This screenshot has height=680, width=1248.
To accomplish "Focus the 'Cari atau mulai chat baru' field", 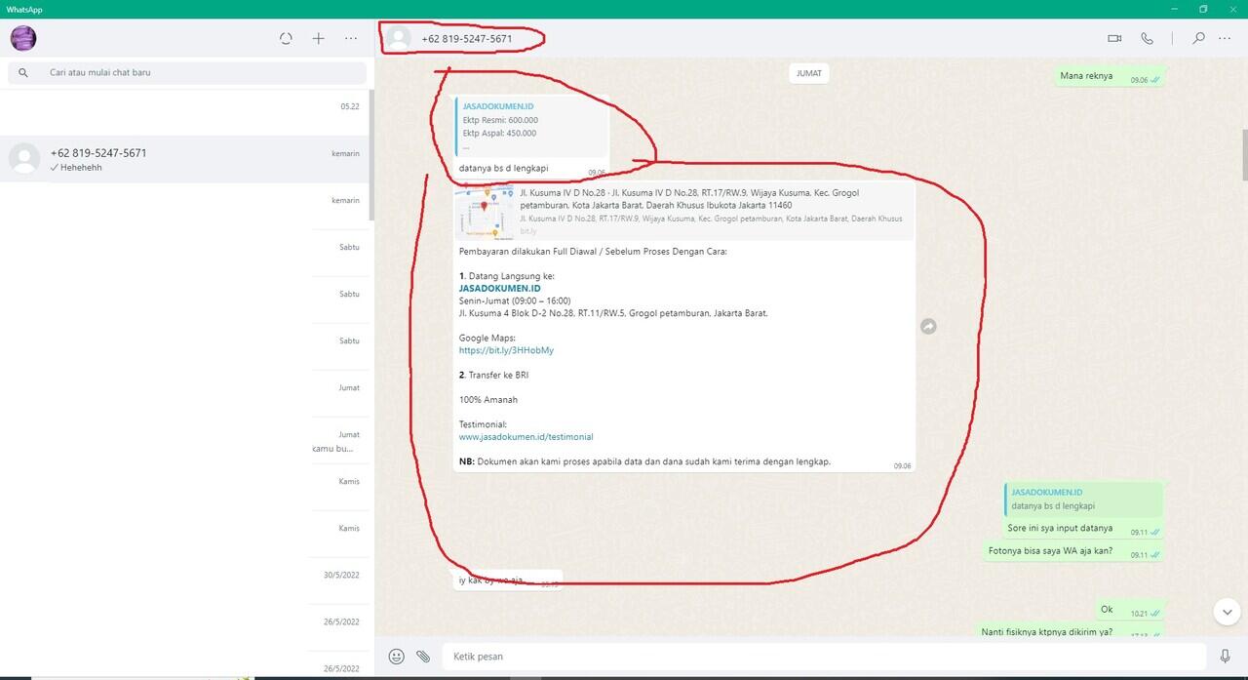I will pyautogui.click(x=187, y=72).
